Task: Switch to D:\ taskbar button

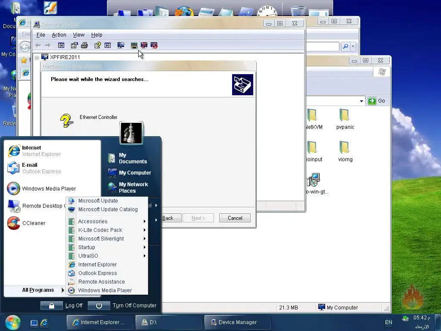Action: (168, 322)
